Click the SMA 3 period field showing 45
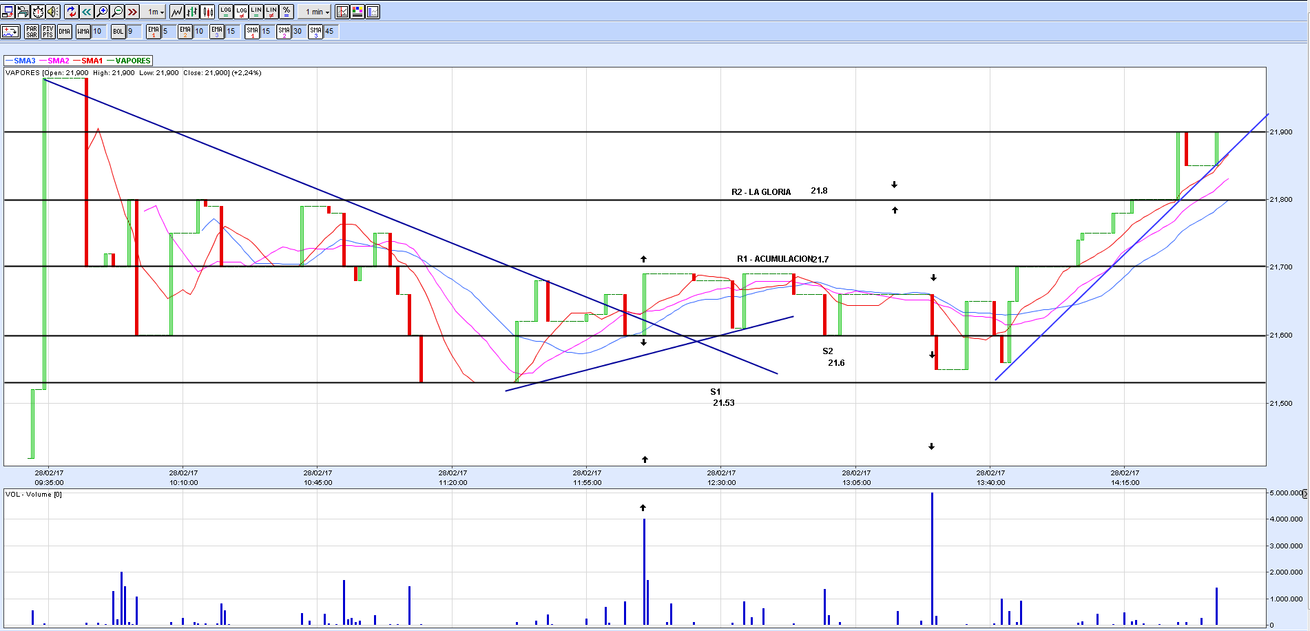 tap(331, 32)
